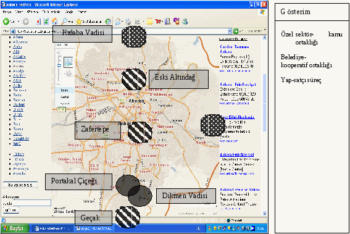The image size is (350, 234).
Task: Select the 2D map view thumbnail
Action: point(69,62)
